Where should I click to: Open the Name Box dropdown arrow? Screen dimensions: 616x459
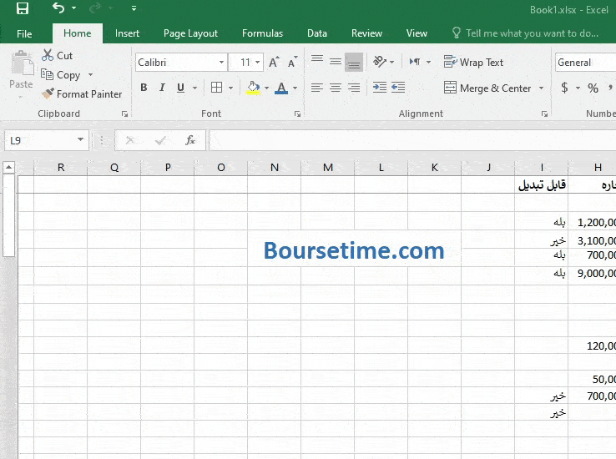coord(80,139)
